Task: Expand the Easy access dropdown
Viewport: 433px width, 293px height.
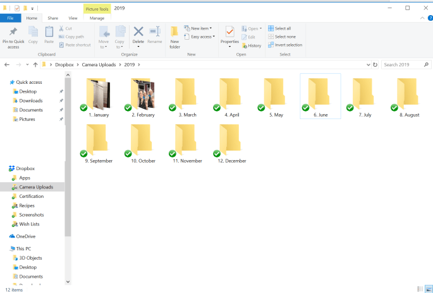Action: coord(202,37)
